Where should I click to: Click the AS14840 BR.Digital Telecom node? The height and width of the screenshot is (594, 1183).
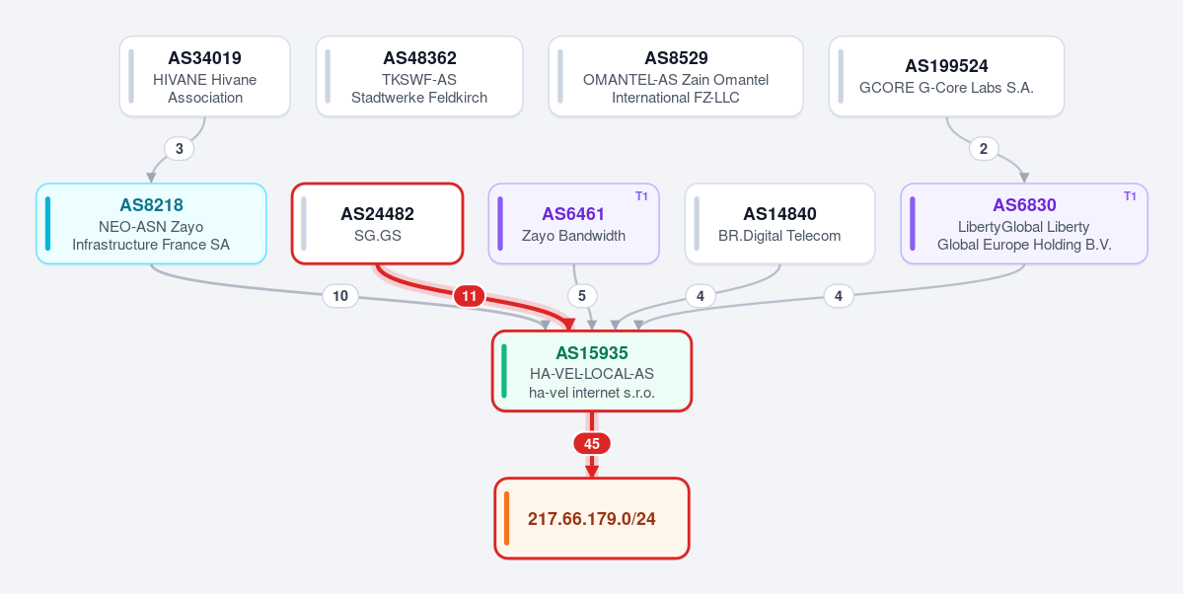(779, 223)
